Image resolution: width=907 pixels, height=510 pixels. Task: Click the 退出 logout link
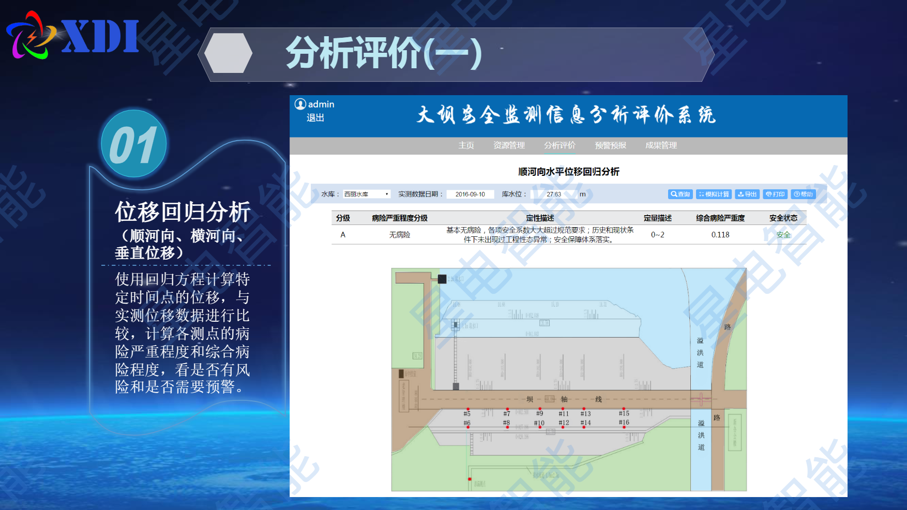(x=315, y=118)
